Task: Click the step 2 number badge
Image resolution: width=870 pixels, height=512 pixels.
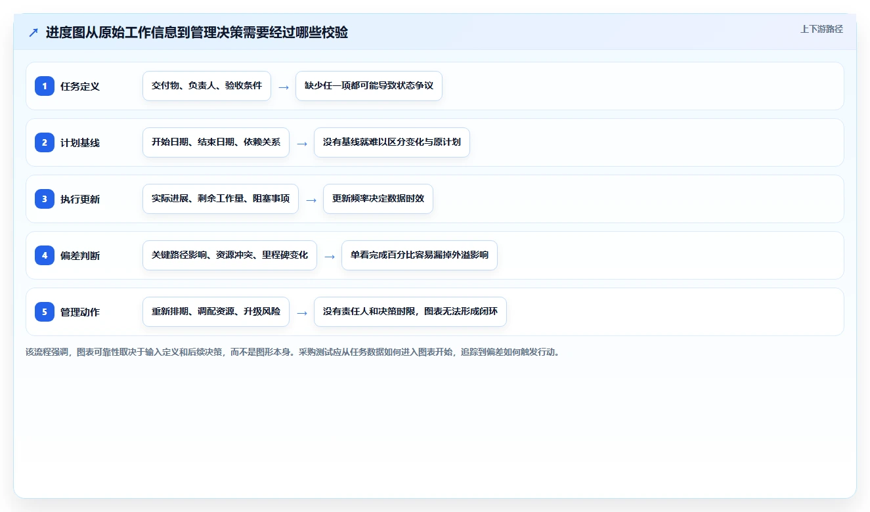Action: tap(45, 142)
